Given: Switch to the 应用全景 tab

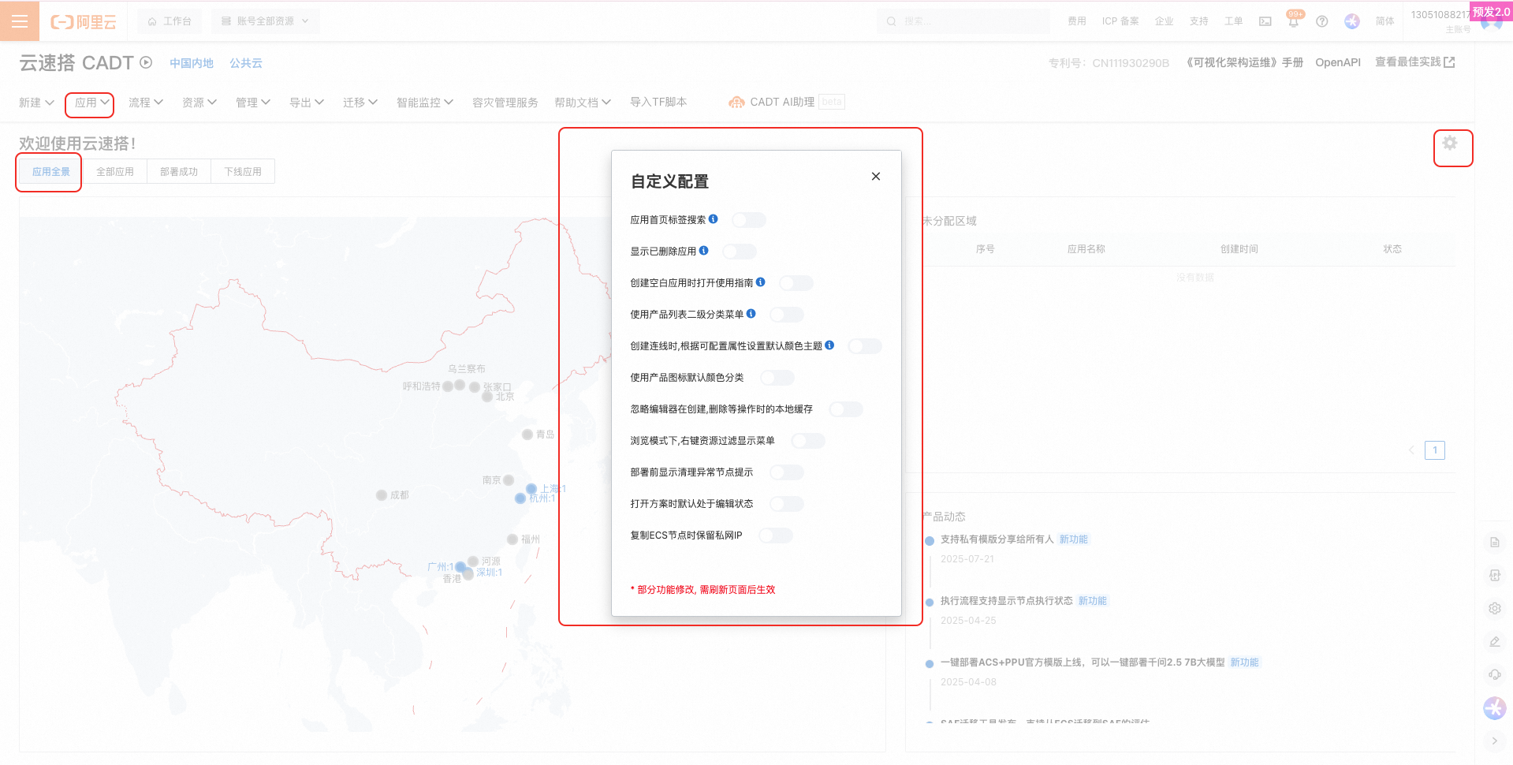Looking at the screenshot, I should click(51, 171).
